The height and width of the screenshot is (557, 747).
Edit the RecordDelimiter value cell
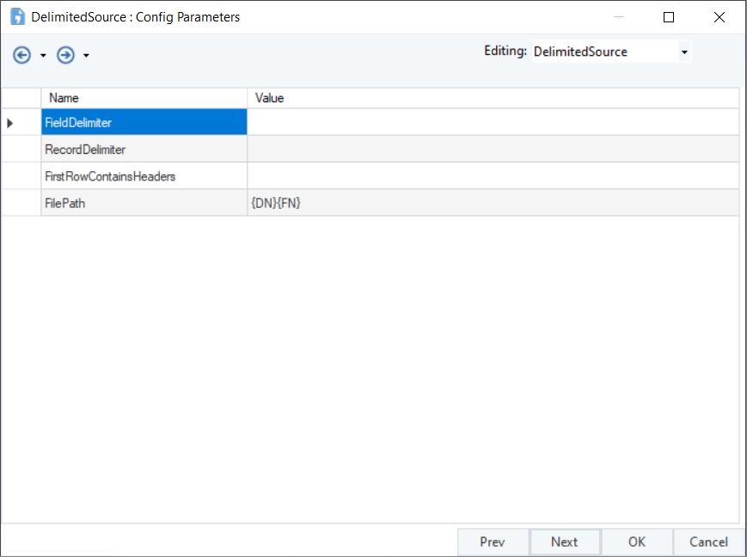click(493, 150)
